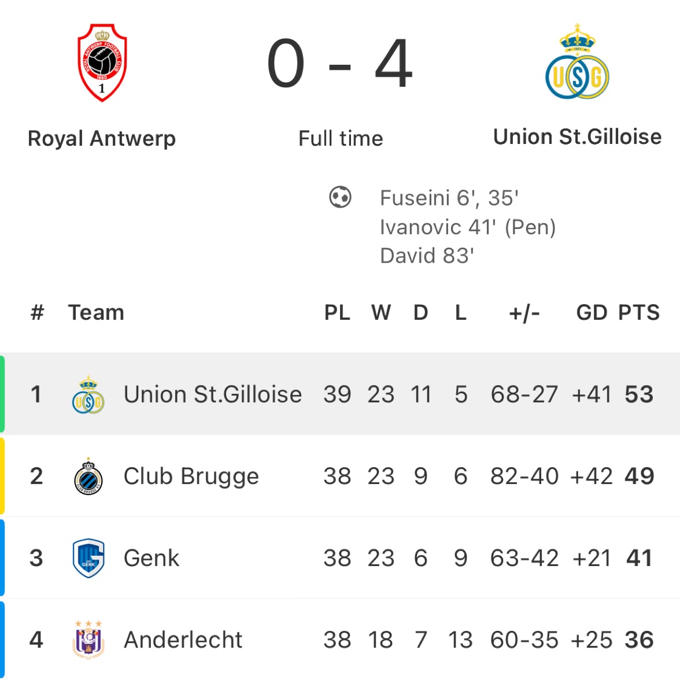This screenshot has width=680, height=680.
Task: Open the Royal Antwerp crest logo
Action: (102, 63)
